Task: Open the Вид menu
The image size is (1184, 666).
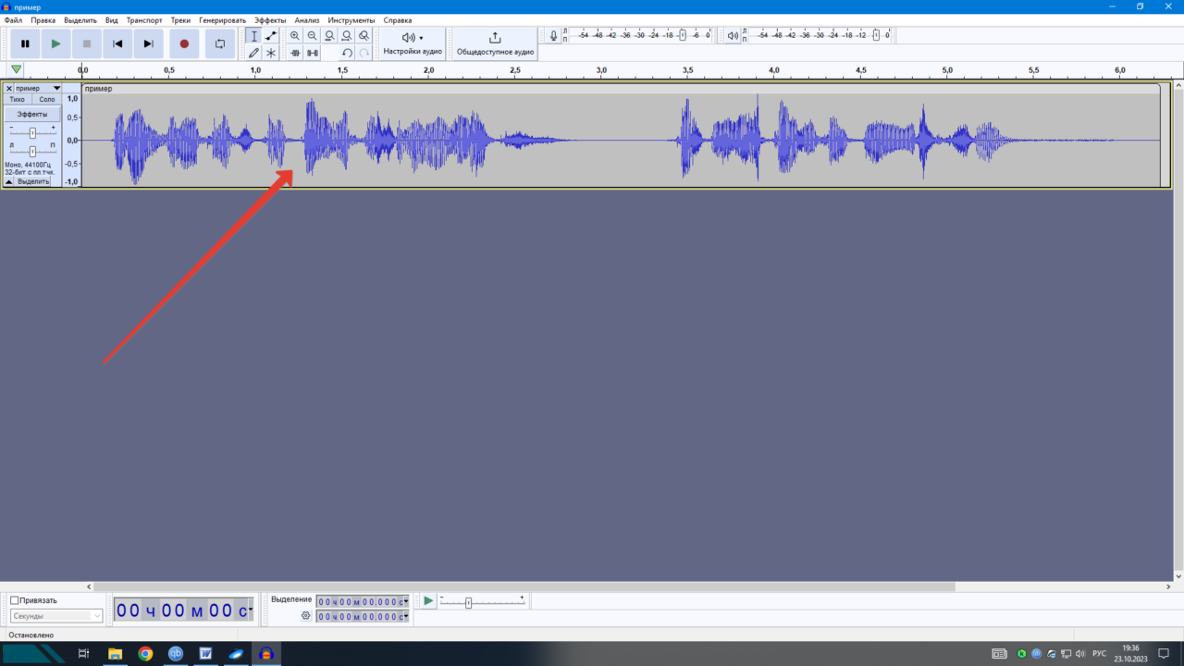Action: coord(111,19)
